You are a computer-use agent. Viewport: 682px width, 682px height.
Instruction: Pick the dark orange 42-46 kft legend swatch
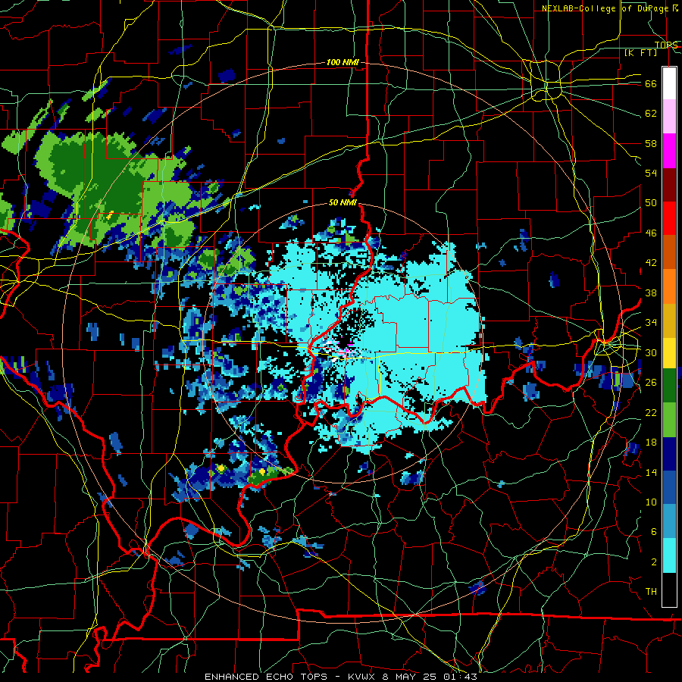669,252
